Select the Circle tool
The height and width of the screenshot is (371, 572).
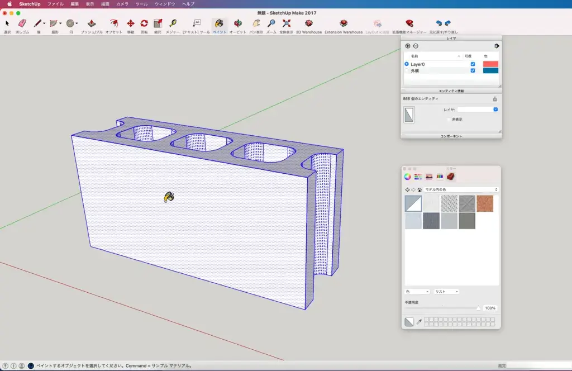[70, 23]
